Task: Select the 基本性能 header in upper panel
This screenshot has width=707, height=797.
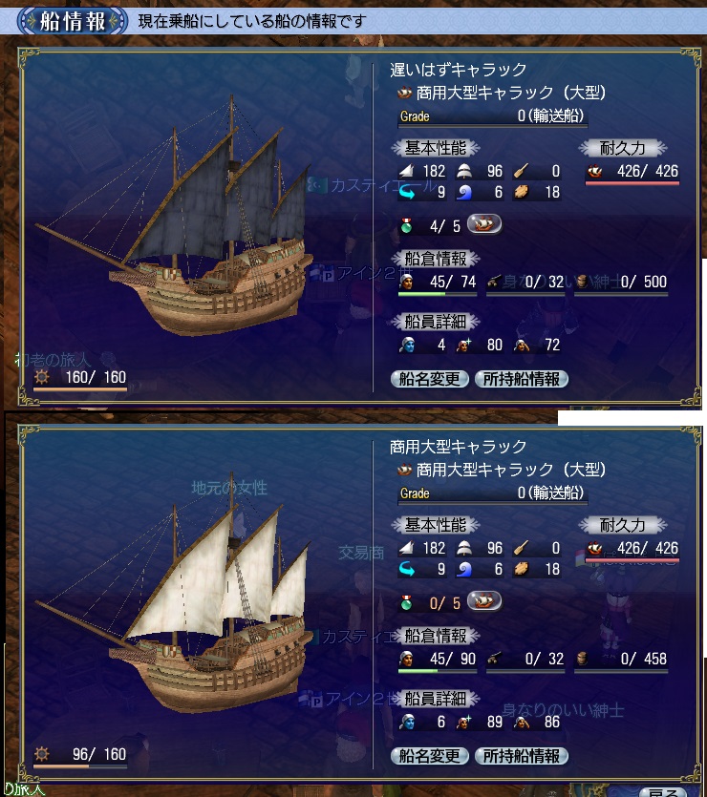Action: (x=436, y=148)
